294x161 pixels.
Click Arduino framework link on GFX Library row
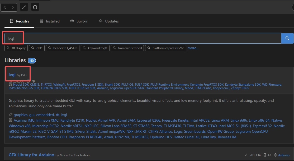(x=284, y=155)
